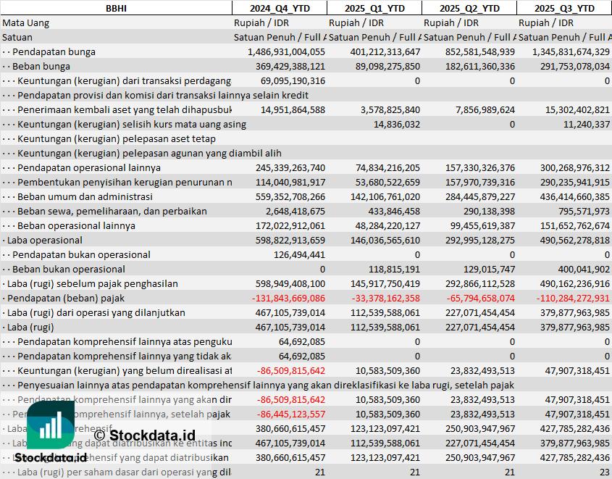Click the red tax value -131,843,669,086
The image size is (612, 479).
click(x=289, y=298)
